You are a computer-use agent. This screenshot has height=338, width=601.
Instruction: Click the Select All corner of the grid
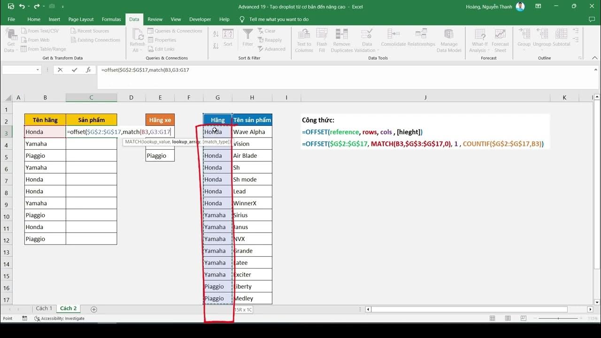(7, 98)
